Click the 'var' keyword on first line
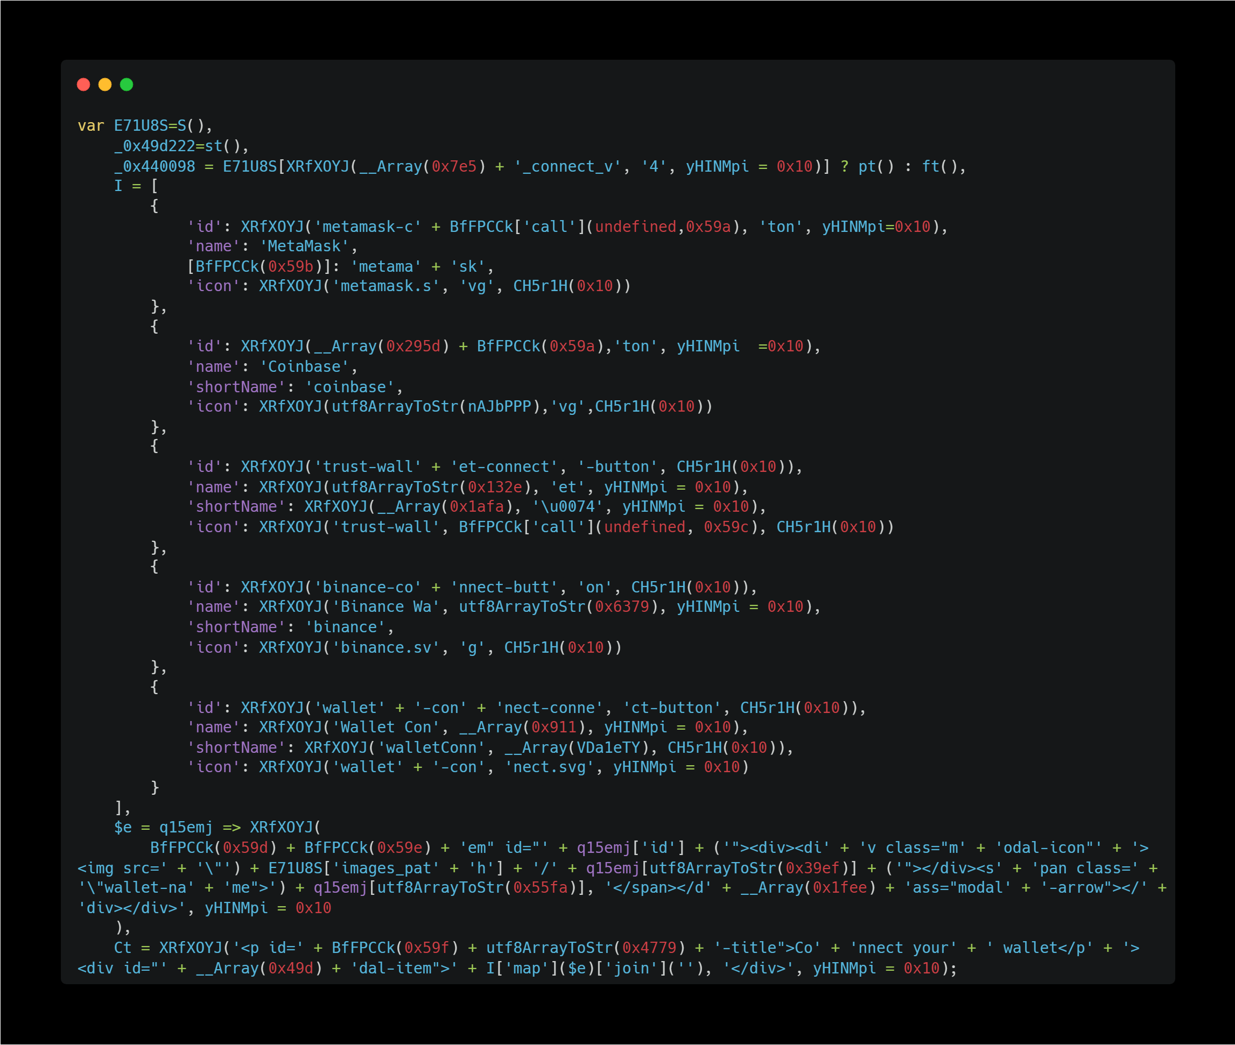The width and height of the screenshot is (1235, 1045). coord(90,125)
